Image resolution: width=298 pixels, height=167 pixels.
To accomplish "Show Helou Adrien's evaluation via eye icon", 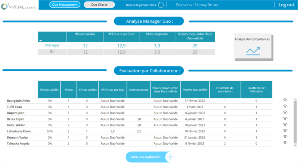I will (285, 125).
